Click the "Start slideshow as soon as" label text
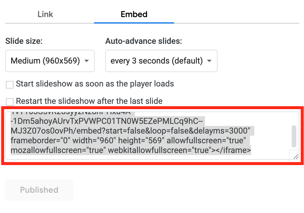The height and width of the screenshot is (213, 304). [x=95, y=84]
